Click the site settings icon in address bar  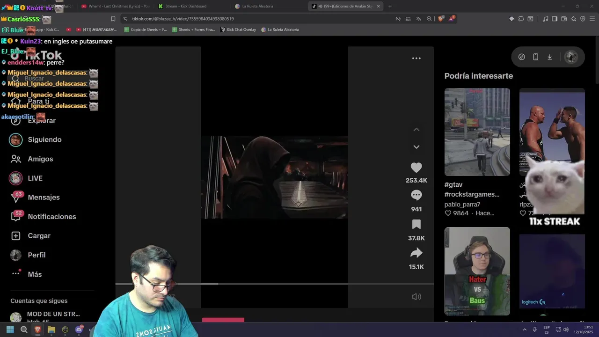tap(125, 19)
